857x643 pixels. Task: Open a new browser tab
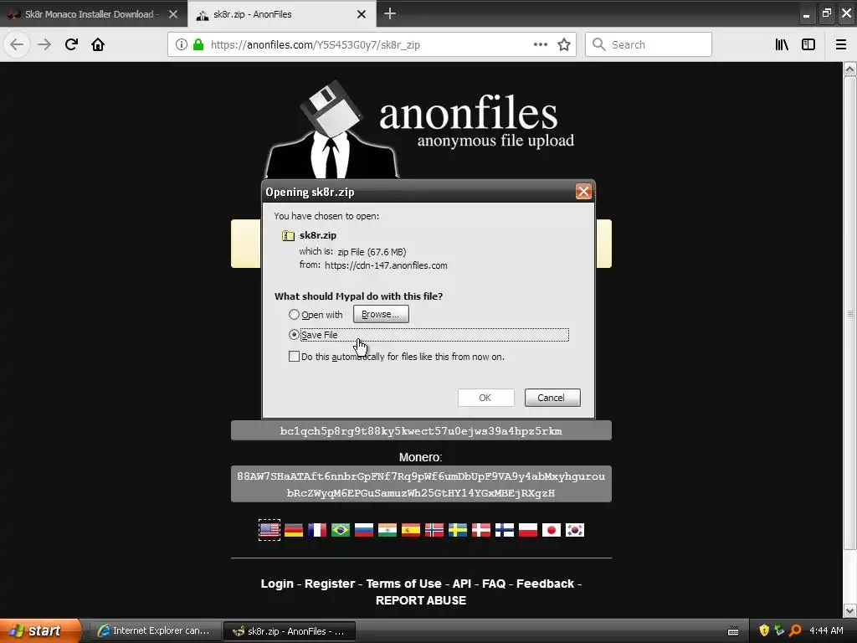point(390,13)
